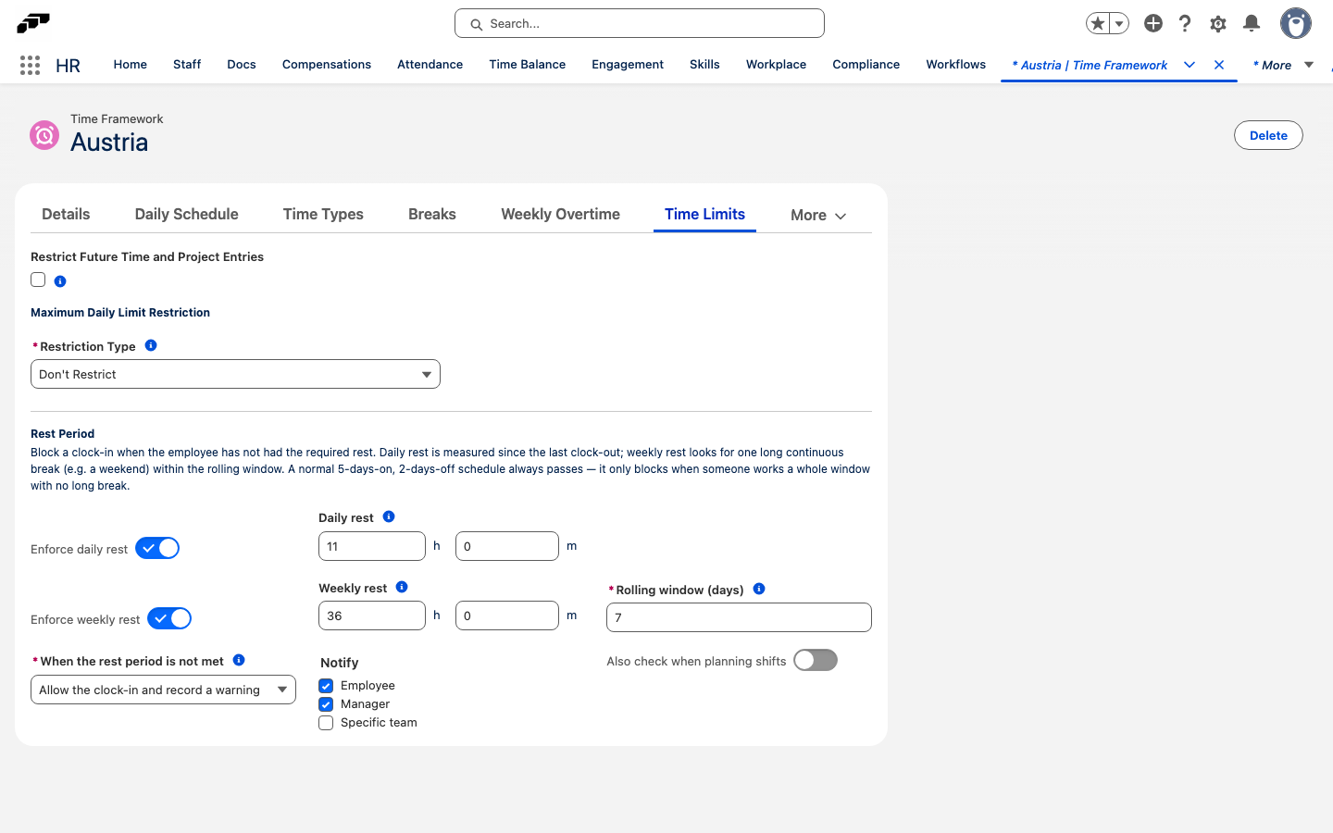
Task: Navigate to Workflows
Action: [956, 65]
